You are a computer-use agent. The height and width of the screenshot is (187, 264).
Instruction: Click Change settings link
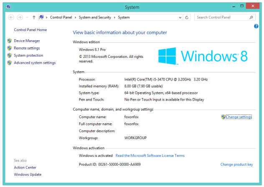click(x=239, y=117)
